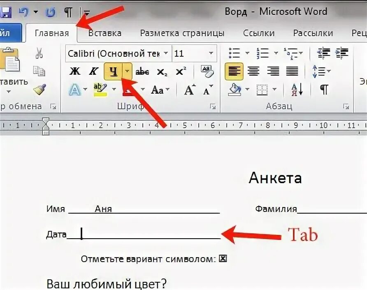
Task: Undo the last action
Action: pos(24,12)
